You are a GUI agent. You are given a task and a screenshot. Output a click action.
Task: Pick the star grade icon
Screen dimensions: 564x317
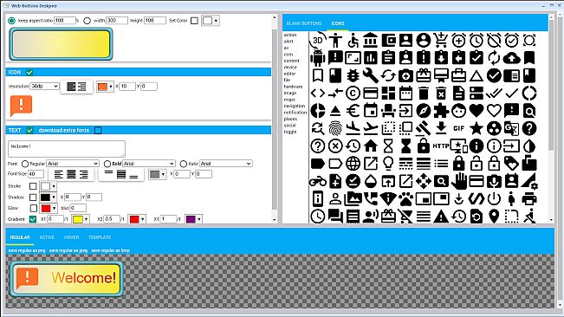pos(476,128)
